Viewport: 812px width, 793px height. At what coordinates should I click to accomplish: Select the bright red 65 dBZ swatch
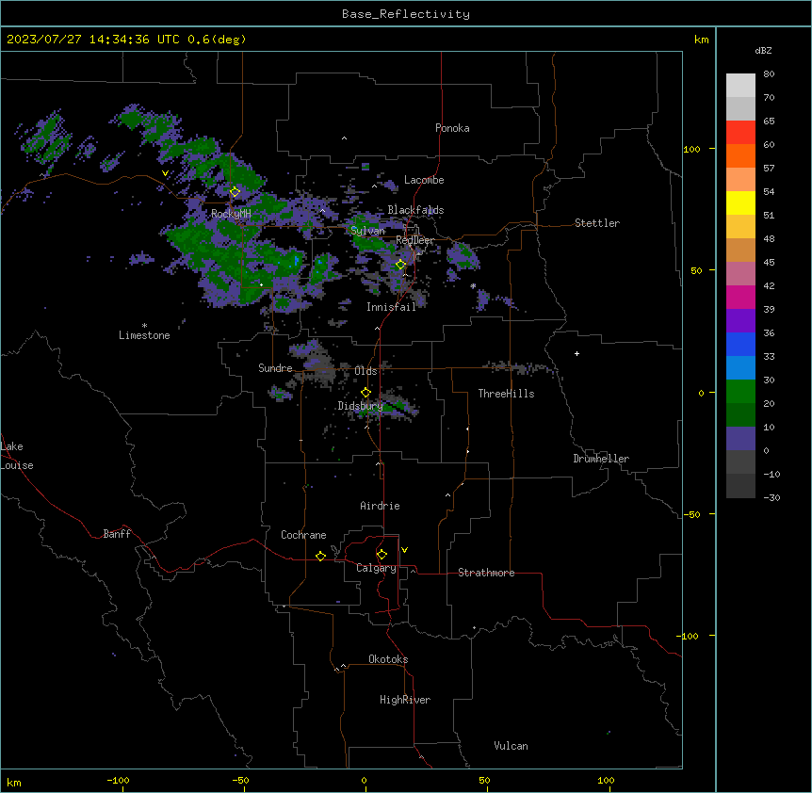740,133
